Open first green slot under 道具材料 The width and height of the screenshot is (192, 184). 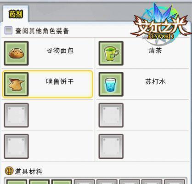coord(17,182)
